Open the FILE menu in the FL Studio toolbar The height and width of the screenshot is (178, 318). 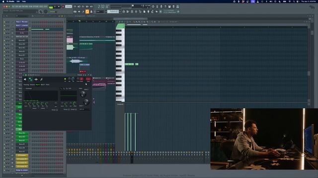[x=14, y=6]
